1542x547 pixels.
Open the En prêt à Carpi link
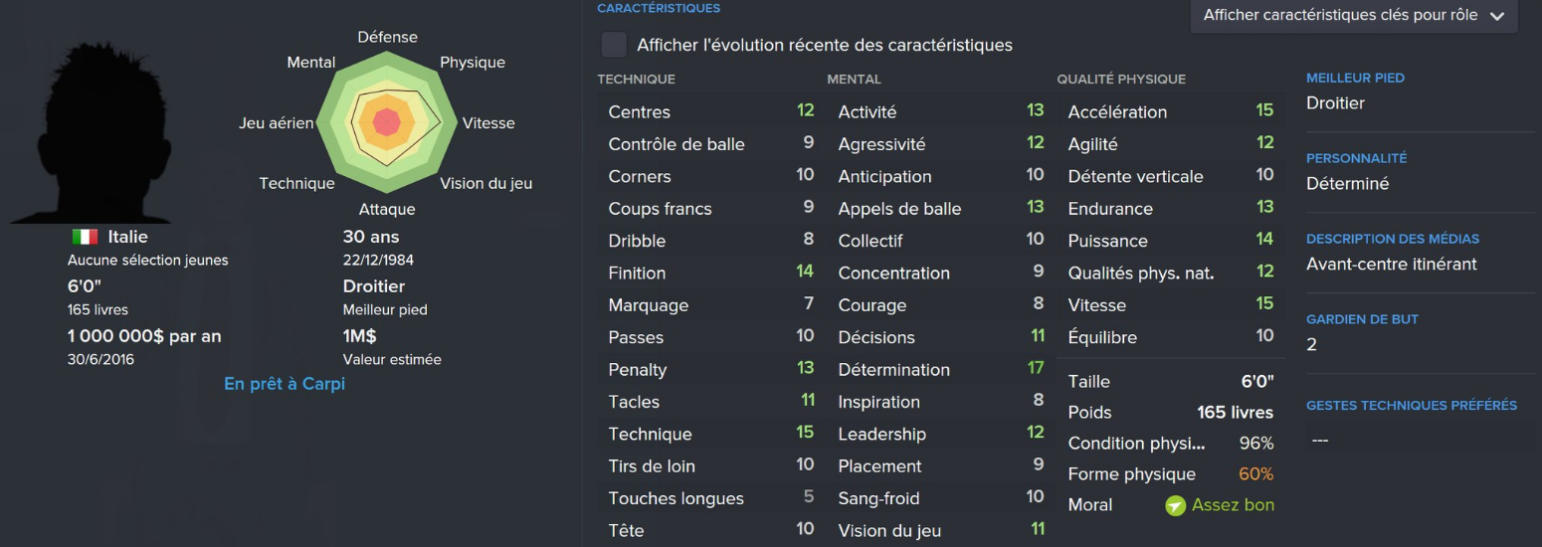click(x=285, y=383)
